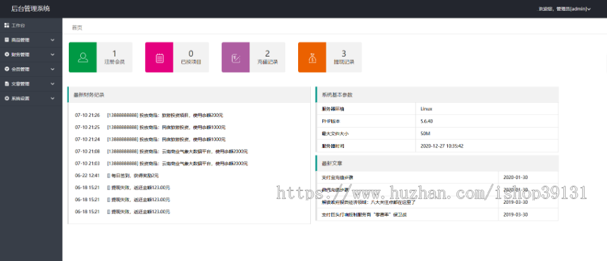This screenshot has height=261, width=607.
Task: Click the 系统设置 gear icon
Action: (x=7, y=98)
